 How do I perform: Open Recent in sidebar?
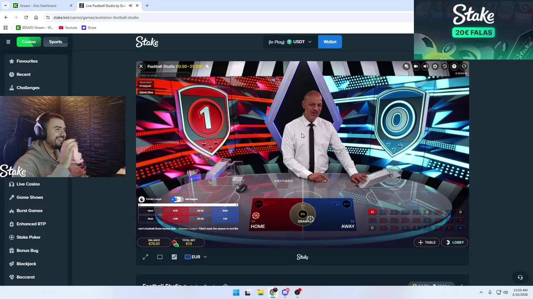pos(23,74)
